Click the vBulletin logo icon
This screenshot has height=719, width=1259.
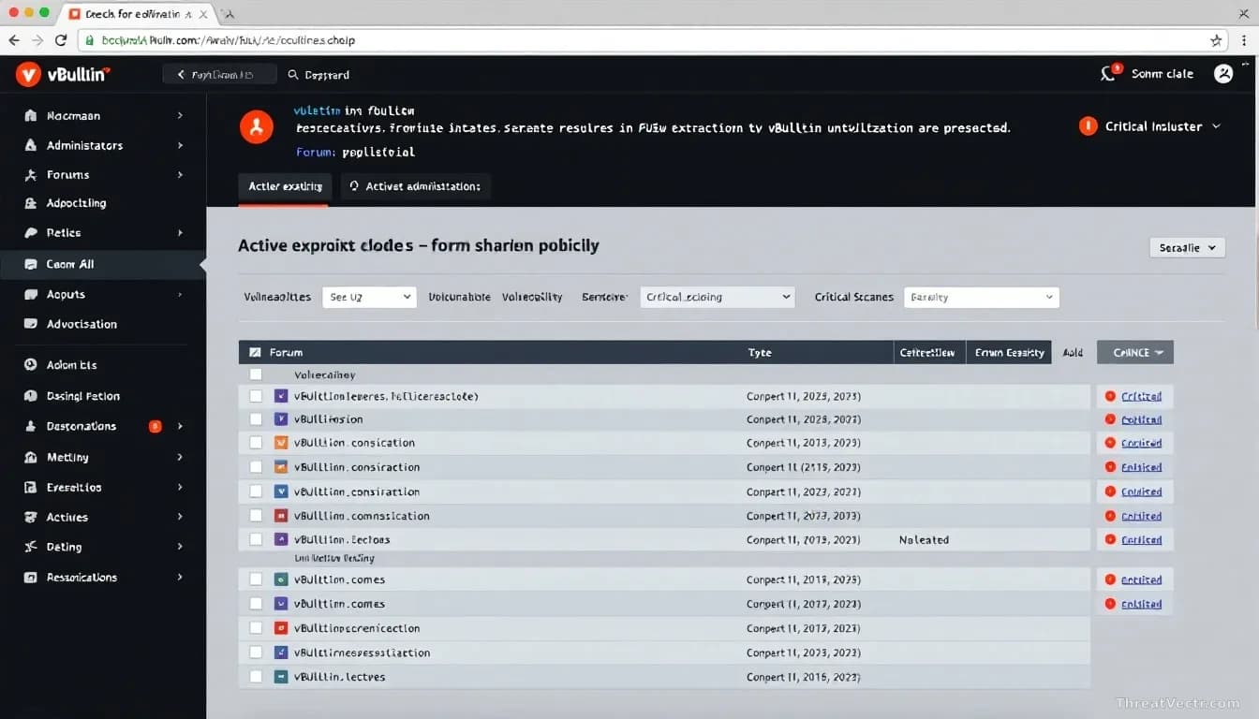coord(28,75)
